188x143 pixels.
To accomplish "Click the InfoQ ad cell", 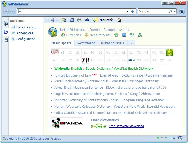I will pos(131,60).
